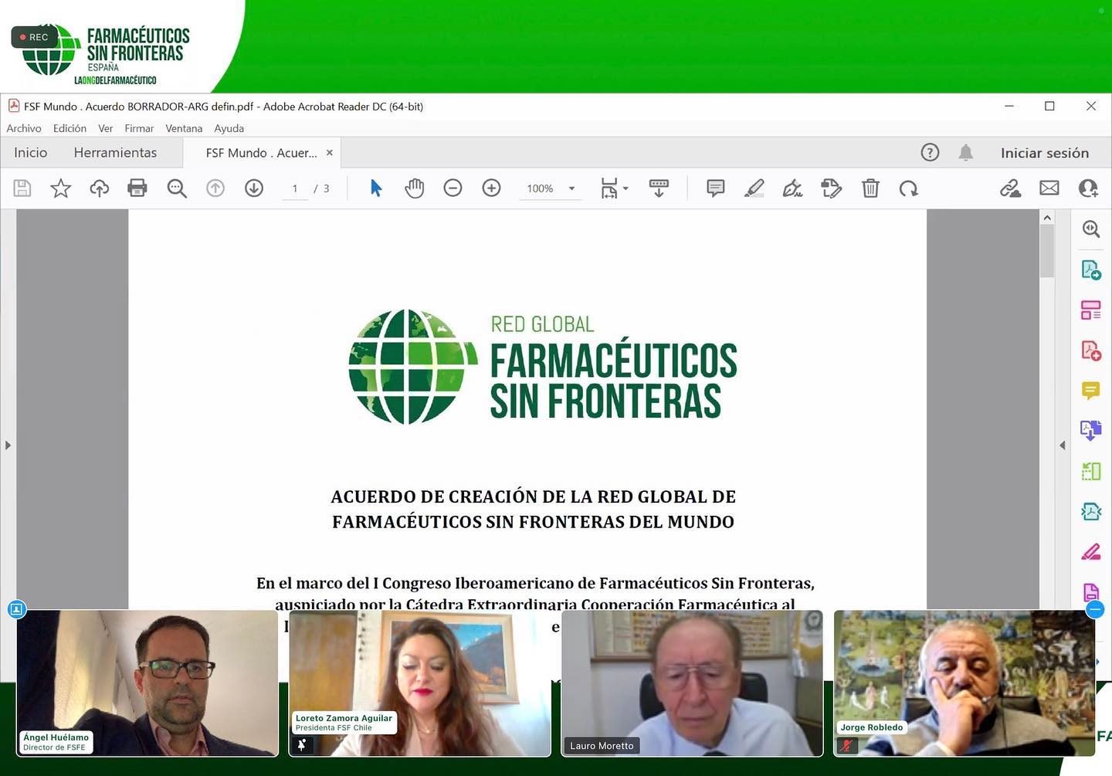The image size is (1112, 776).
Task: Click the scroll up arrow of document
Action: point(1047,218)
